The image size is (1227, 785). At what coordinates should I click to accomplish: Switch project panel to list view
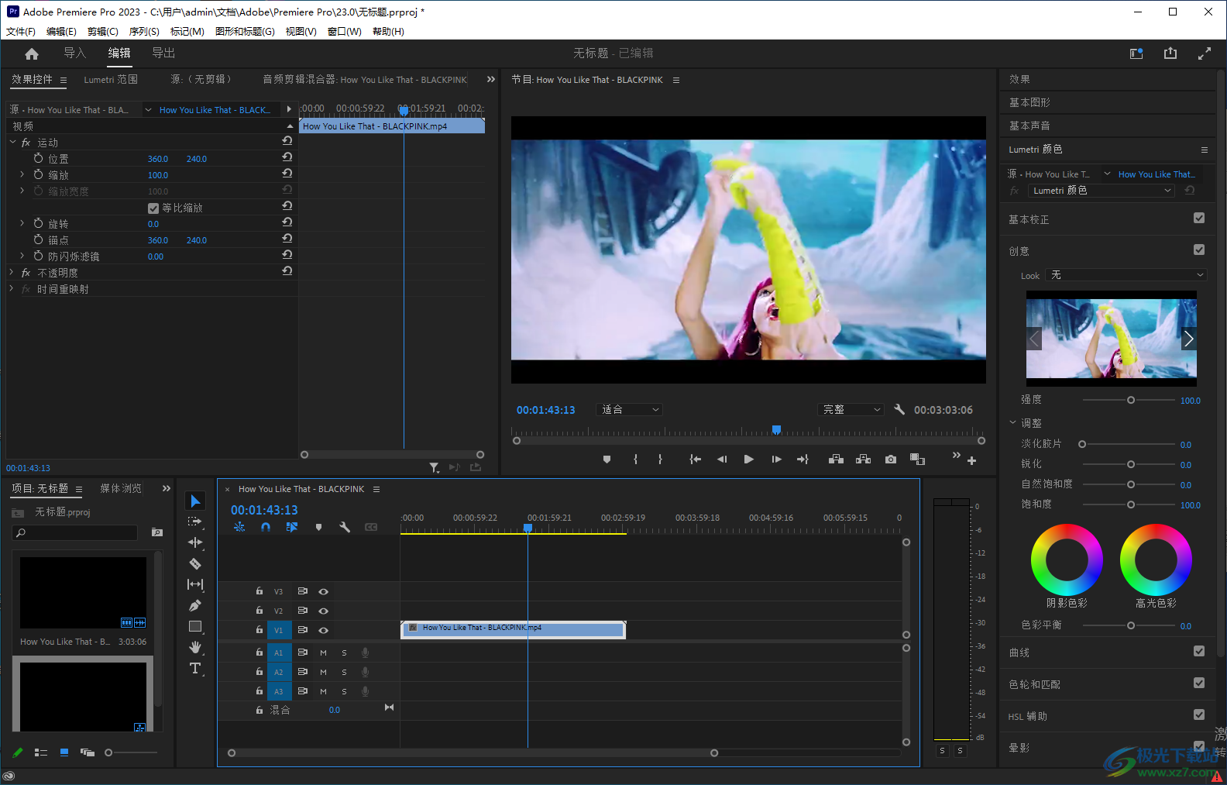[41, 752]
